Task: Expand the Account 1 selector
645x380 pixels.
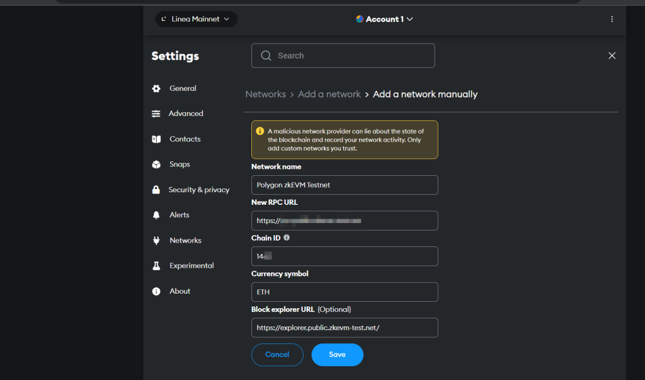Action: click(384, 19)
